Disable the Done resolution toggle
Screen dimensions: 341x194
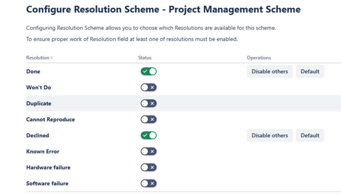(148, 72)
